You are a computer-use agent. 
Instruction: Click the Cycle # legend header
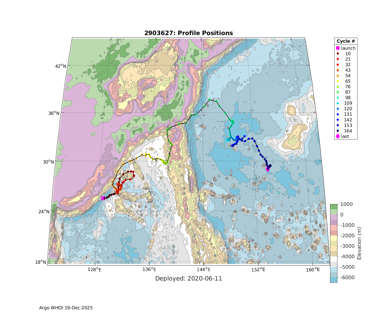[x=345, y=41]
